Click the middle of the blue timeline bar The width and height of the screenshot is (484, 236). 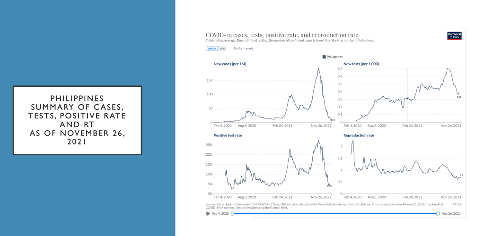(335, 214)
